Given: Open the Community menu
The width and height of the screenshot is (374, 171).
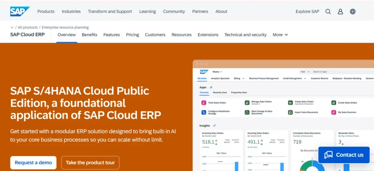Looking at the screenshot, I should tap(174, 11).
